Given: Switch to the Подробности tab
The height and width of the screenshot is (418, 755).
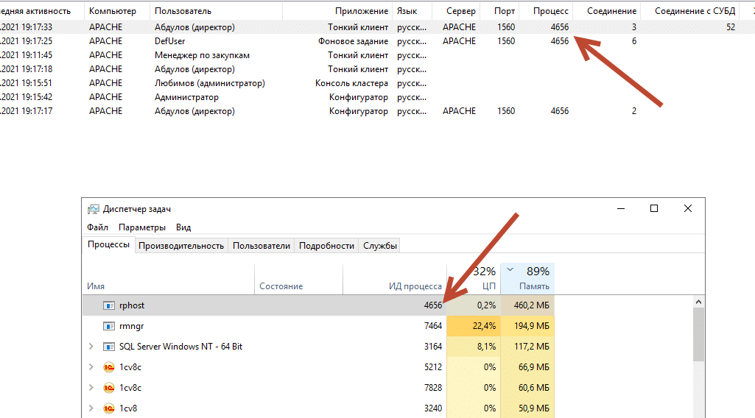Looking at the screenshot, I should [326, 246].
